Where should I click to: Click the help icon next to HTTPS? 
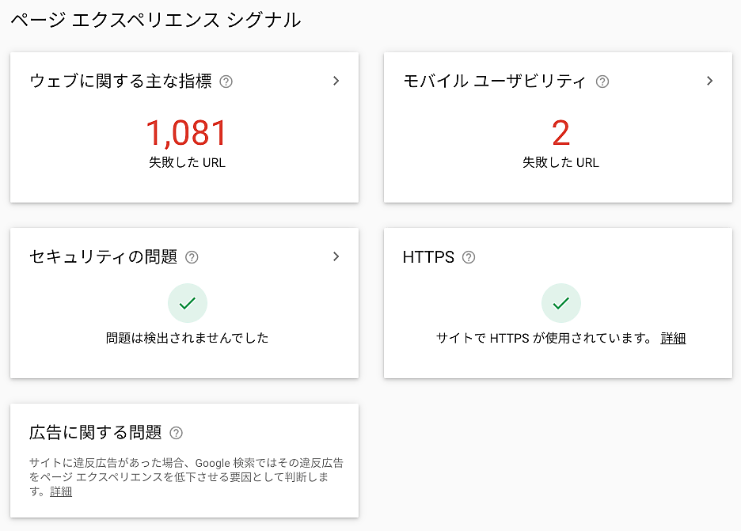tap(469, 257)
